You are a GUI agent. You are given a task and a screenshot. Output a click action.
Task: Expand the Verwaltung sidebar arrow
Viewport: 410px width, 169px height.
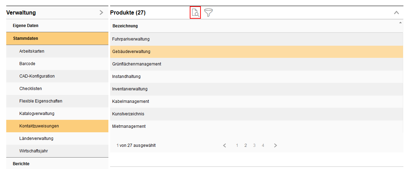[101, 13]
